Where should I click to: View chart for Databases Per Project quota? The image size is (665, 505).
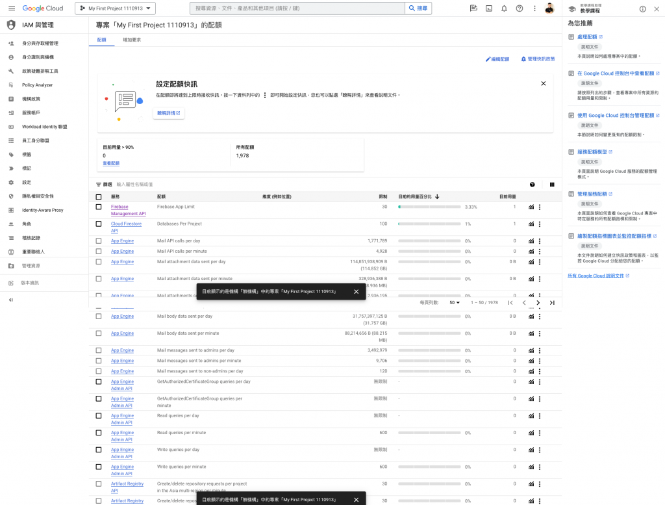(x=531, y=224)
